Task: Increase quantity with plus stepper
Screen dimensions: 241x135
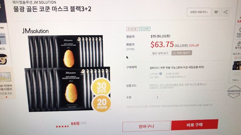Action: coord(163,97)
